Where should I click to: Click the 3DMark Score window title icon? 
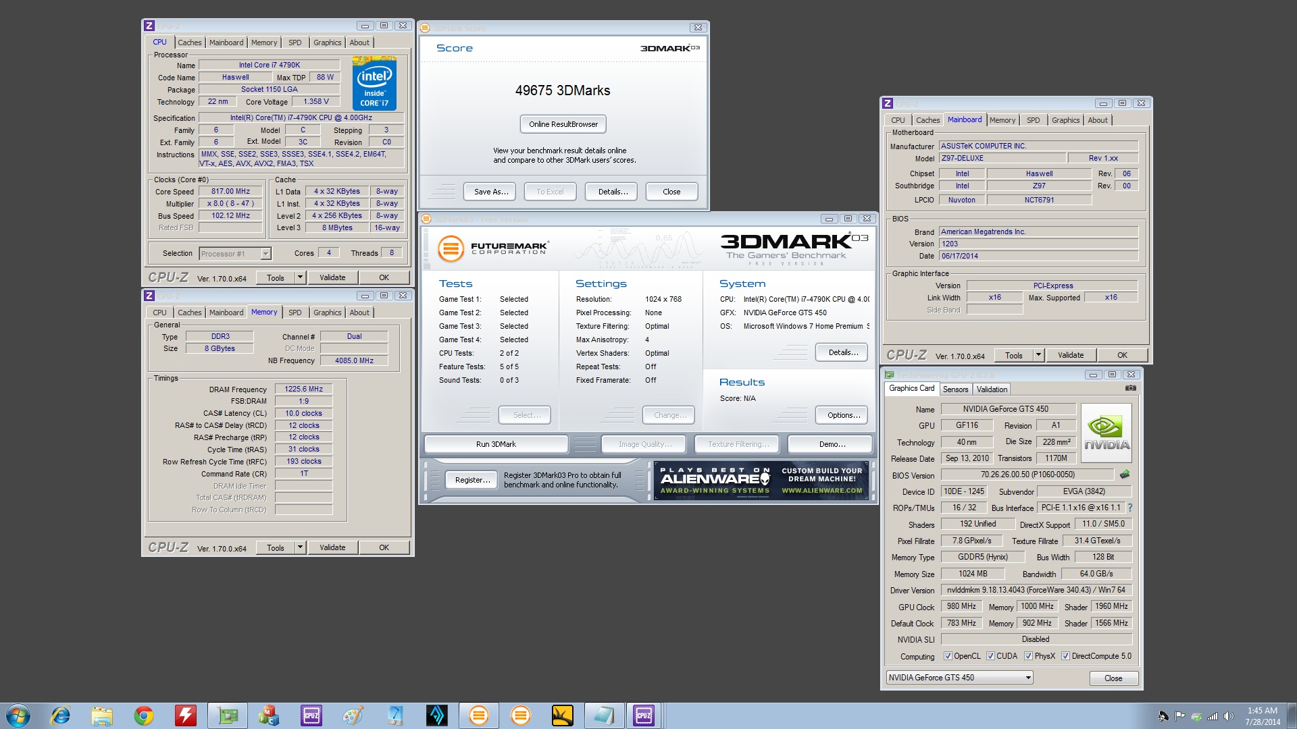pos(425,28)
